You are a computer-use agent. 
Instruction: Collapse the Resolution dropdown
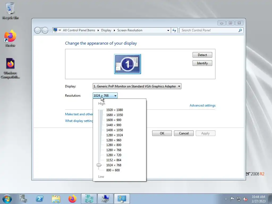[x=105, y=96]
